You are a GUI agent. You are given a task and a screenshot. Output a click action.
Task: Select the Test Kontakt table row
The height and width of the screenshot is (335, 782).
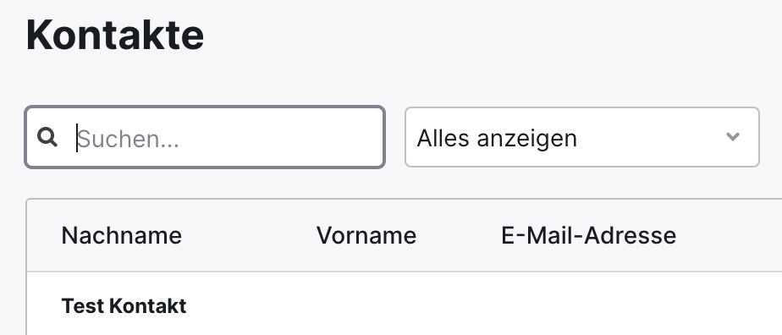click(x=404, y=304)
